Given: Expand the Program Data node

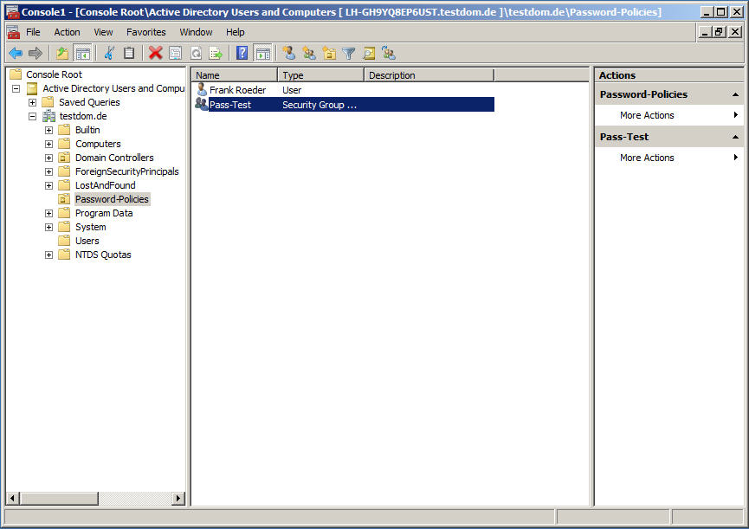Looking at the screenshot, I should tap(48, 213).
